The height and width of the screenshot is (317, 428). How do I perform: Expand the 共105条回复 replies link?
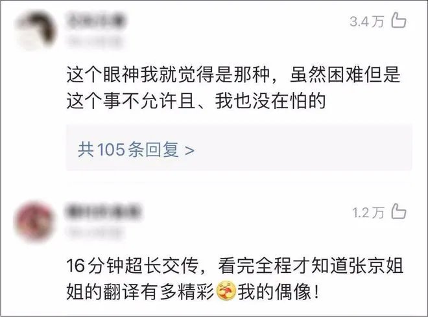(136, 150)
